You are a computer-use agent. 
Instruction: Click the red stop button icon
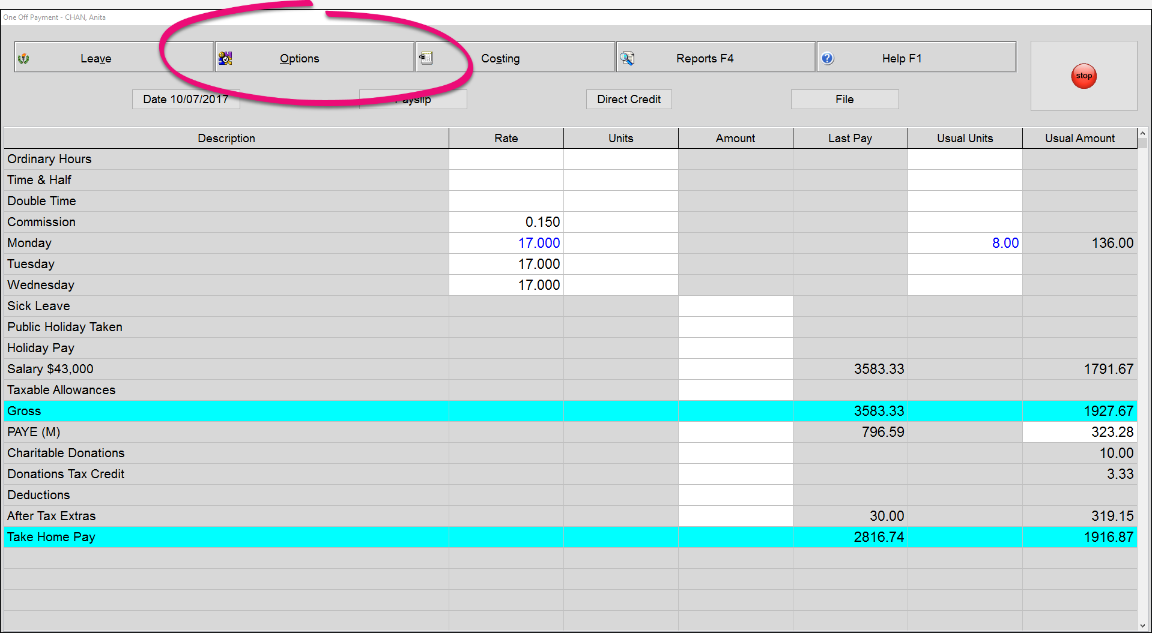point(1084,76)
